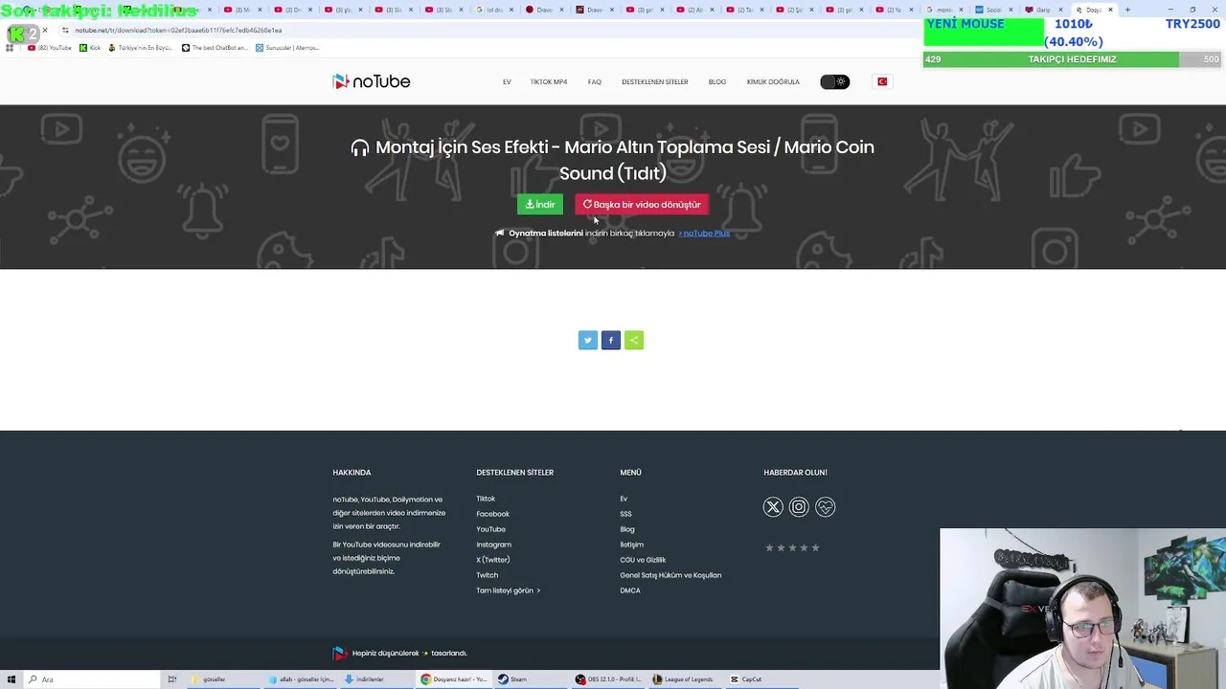Screen dimensions: 1226x689
Task: Open SSS link in footer menu
Action: tap(625, 514)
